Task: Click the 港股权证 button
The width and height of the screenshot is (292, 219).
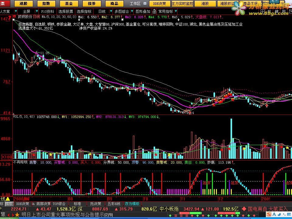Action: click(227, 4)
